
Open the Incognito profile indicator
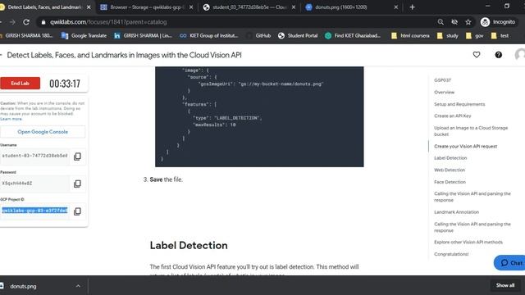(x=498, y=22)
